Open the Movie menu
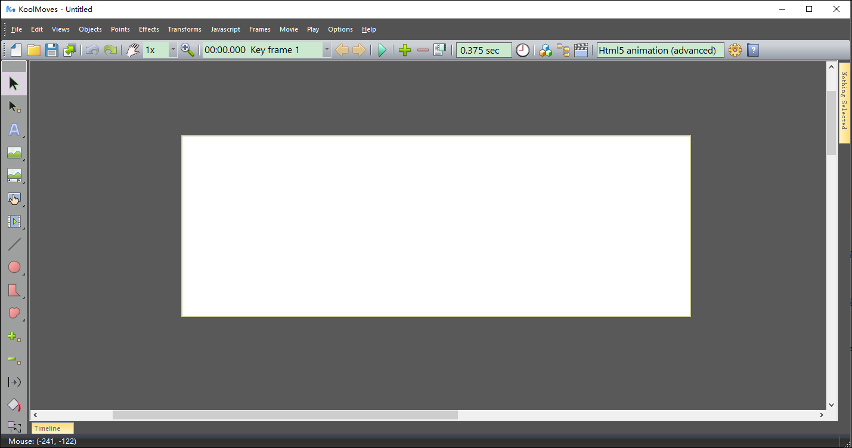This screenshot has width=852, height=448. click(289, 29)
